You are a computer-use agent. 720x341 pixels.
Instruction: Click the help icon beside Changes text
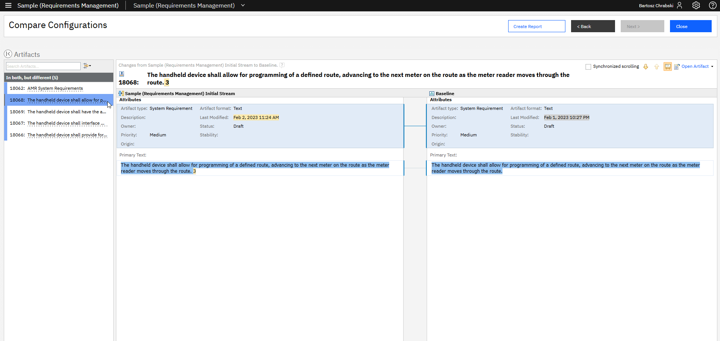click(282, 65)
